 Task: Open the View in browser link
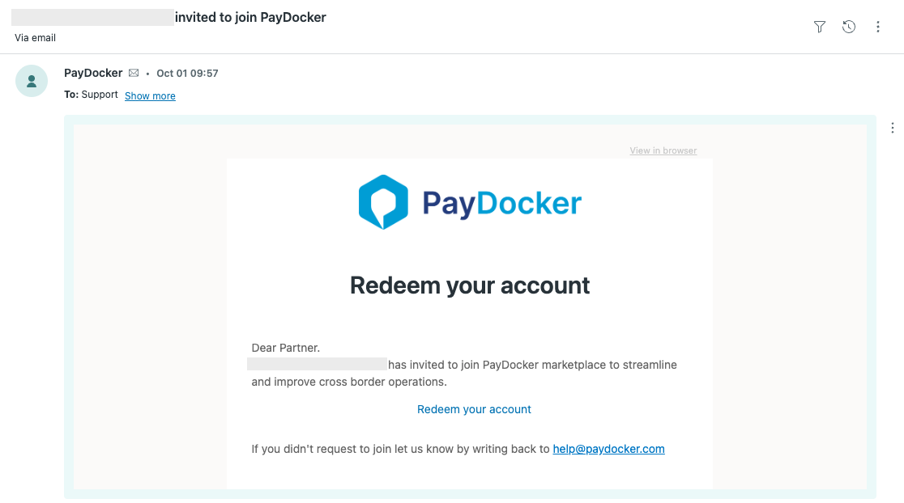[663, 151]
